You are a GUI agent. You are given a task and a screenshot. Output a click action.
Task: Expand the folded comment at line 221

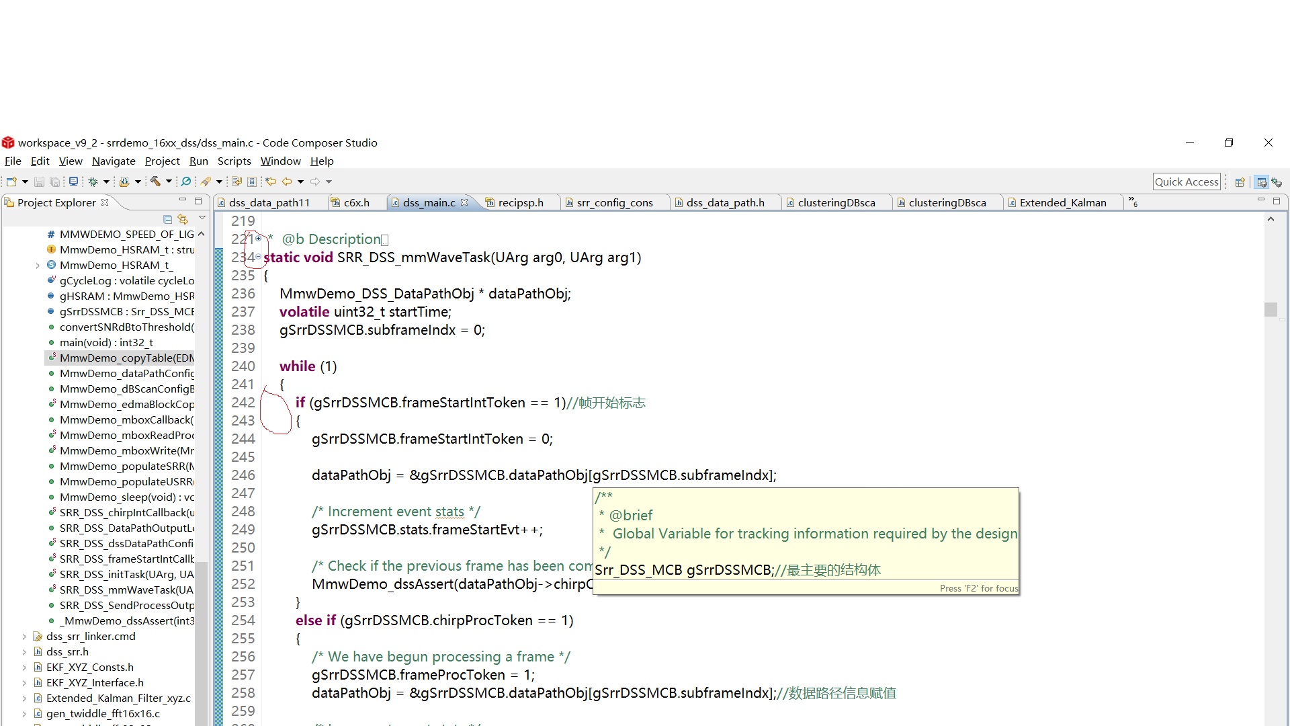pos(258,238)
